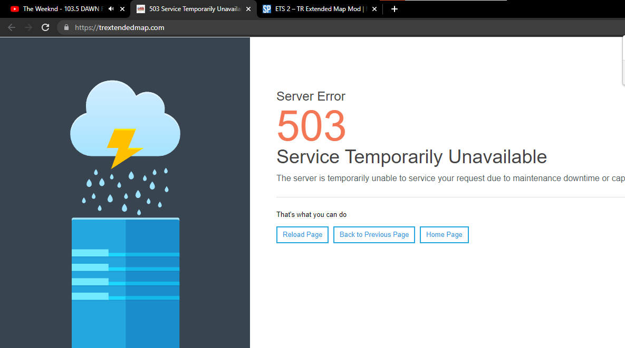The width and height of the screenshot is (625, 348).
Task: Click the Home Page button
Action: click(x=444, y=235)
